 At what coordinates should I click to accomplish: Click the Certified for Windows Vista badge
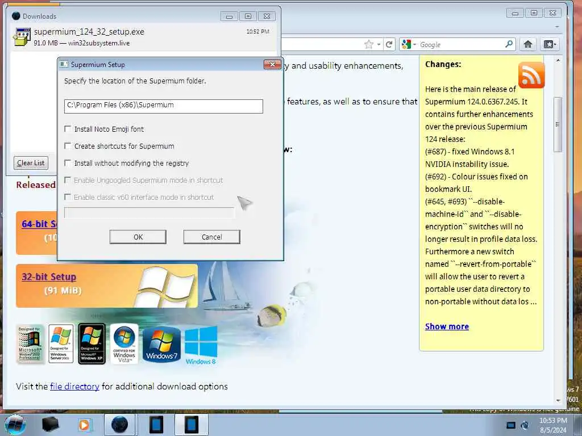124,344
